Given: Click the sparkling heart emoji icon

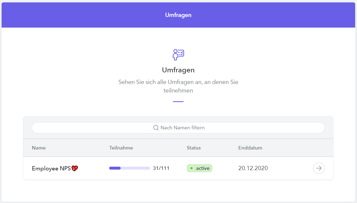Looking at the screenshot, I should pos(75,168).
